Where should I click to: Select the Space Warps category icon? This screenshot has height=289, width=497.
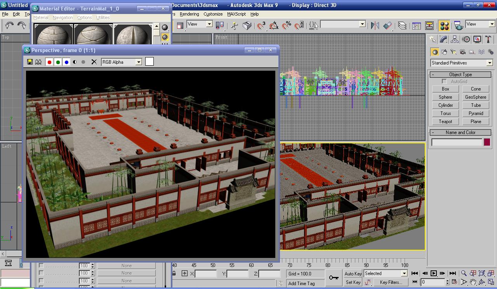[481, 52]
